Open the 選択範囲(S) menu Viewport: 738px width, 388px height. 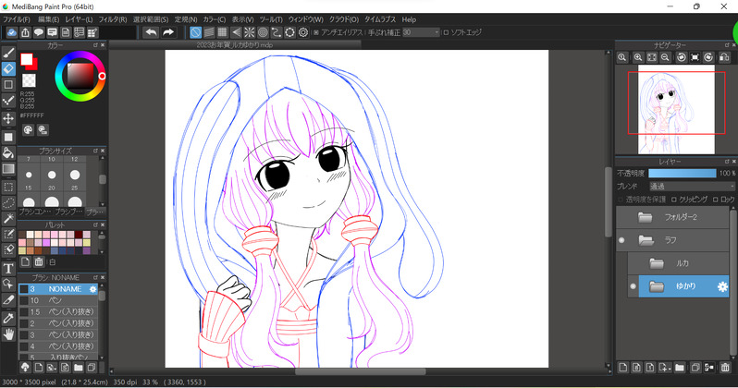point(151,19)
